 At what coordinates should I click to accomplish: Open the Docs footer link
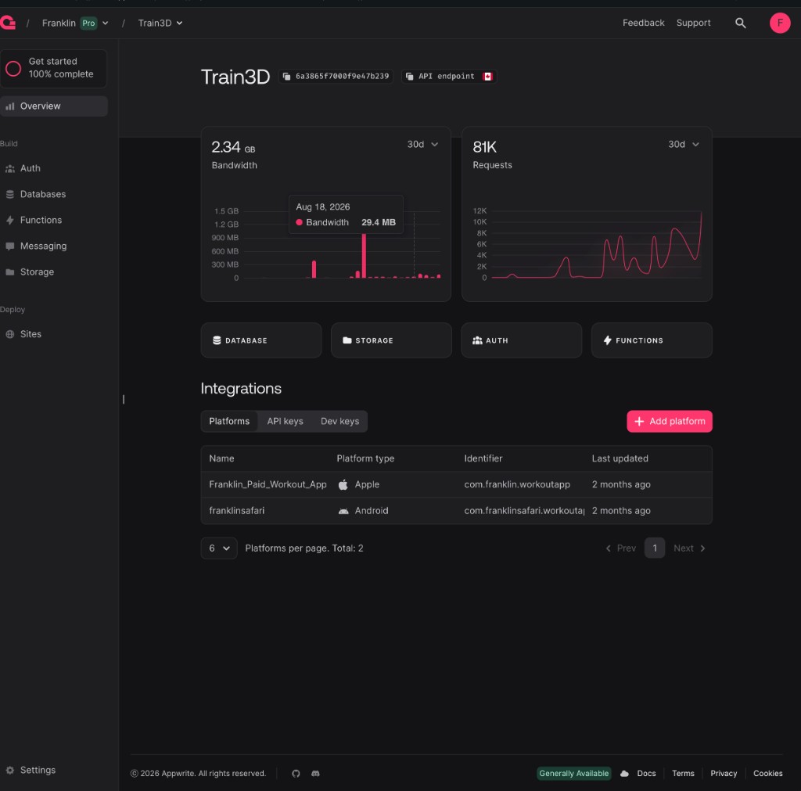click(x=646, y=773)
